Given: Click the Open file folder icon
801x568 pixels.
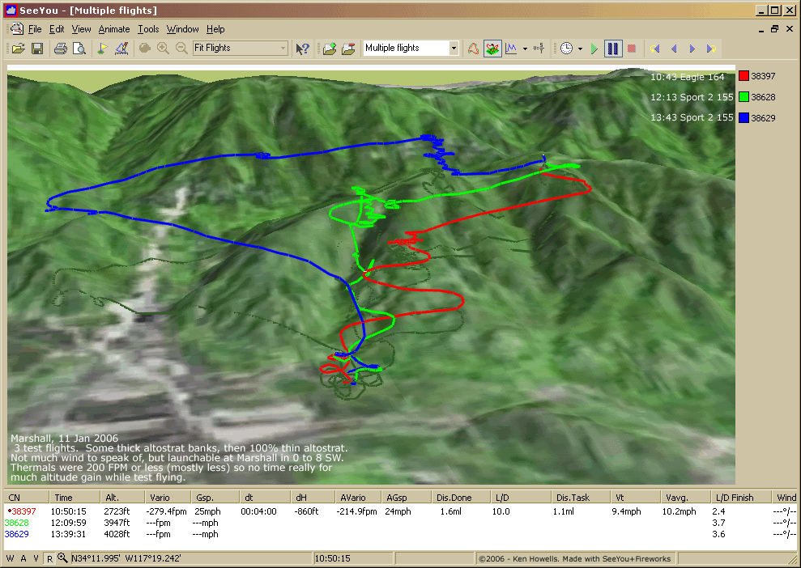Looking at the screenshot, I should (x=18, y=49).
